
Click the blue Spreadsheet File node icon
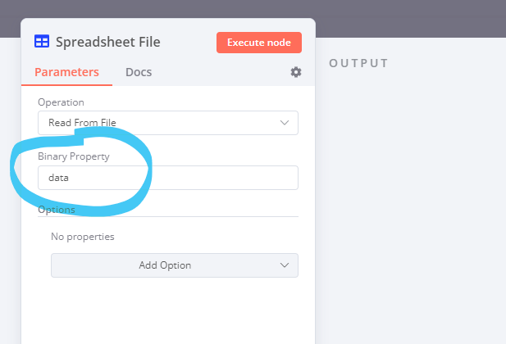coord(42,42)
